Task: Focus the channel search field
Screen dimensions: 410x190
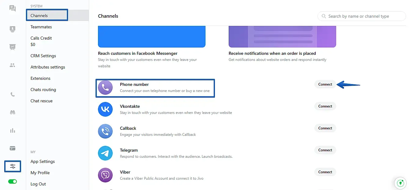Action: pyautogui.click(x=362, y=16)
